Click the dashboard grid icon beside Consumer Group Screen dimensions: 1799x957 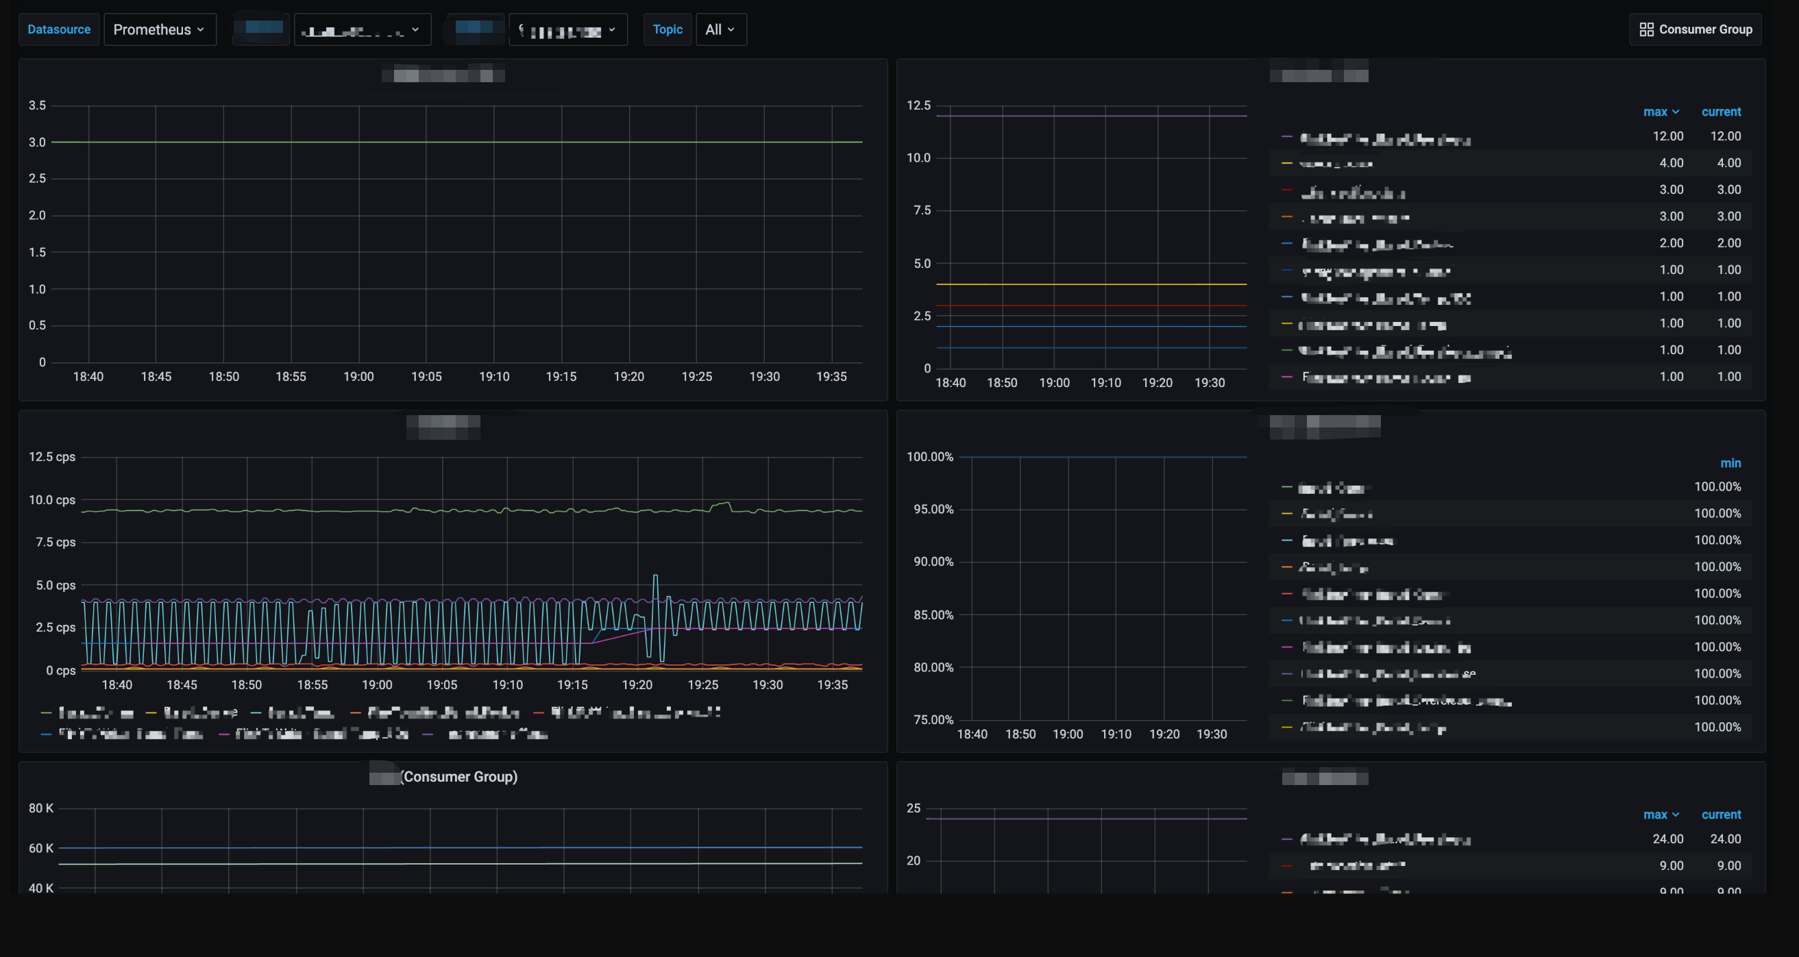pos(1646,29)
